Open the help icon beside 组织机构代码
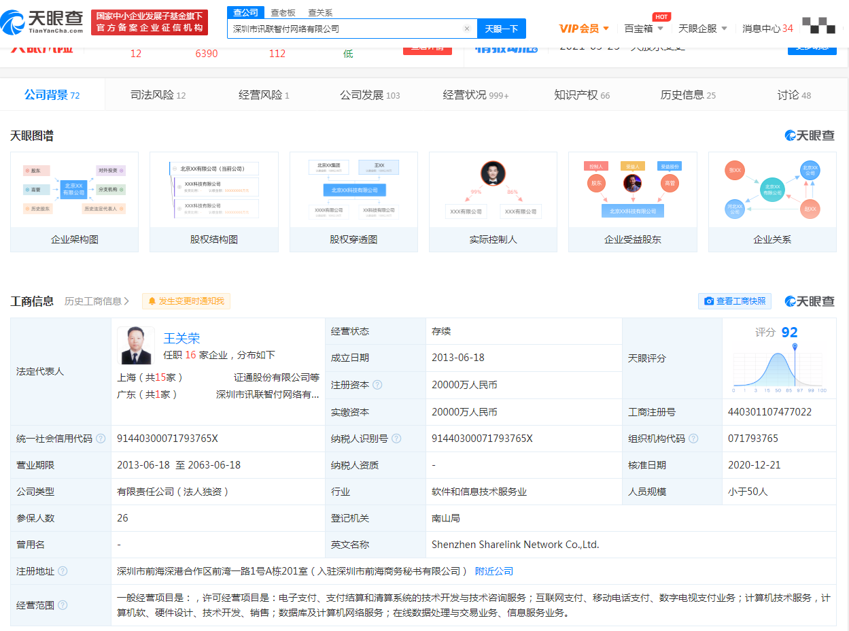The image size is (849, 631). pos(693,439)
